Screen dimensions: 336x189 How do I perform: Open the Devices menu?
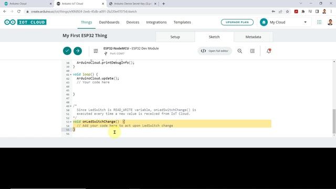pos(133,22)
